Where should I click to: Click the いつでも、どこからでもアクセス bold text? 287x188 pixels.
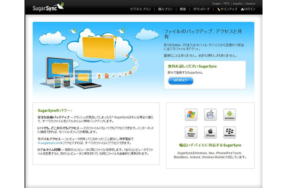click(x=58, y=128)
